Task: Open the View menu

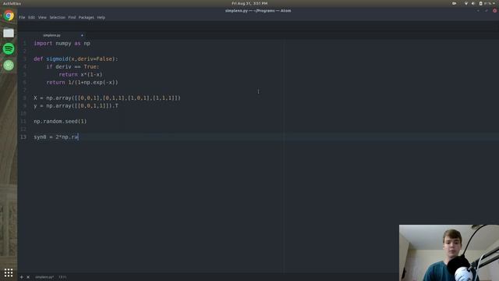Action: 42,17
